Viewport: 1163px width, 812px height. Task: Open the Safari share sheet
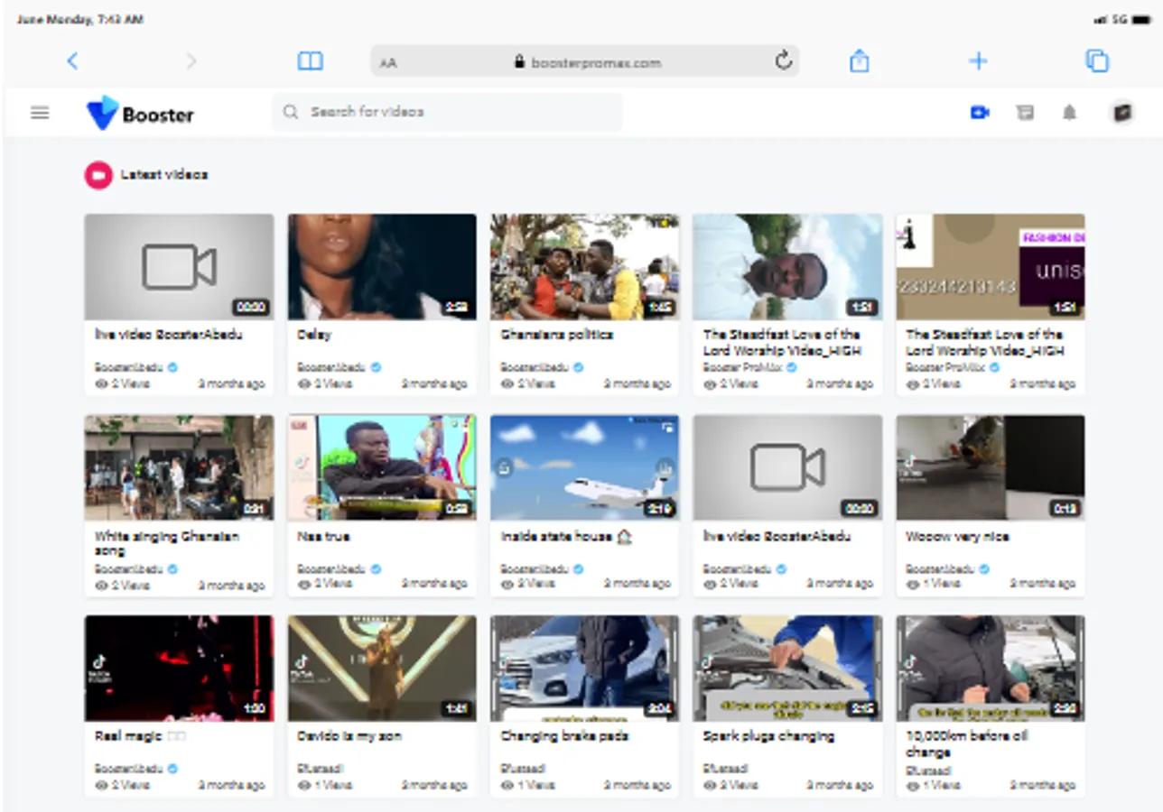(859, 60)
